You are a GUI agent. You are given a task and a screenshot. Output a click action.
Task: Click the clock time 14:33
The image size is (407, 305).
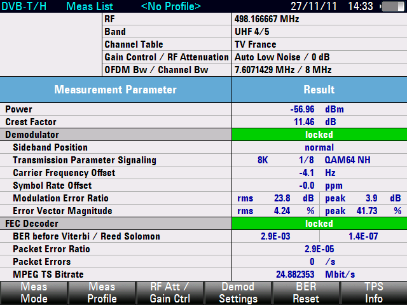[x=361, y=6]
